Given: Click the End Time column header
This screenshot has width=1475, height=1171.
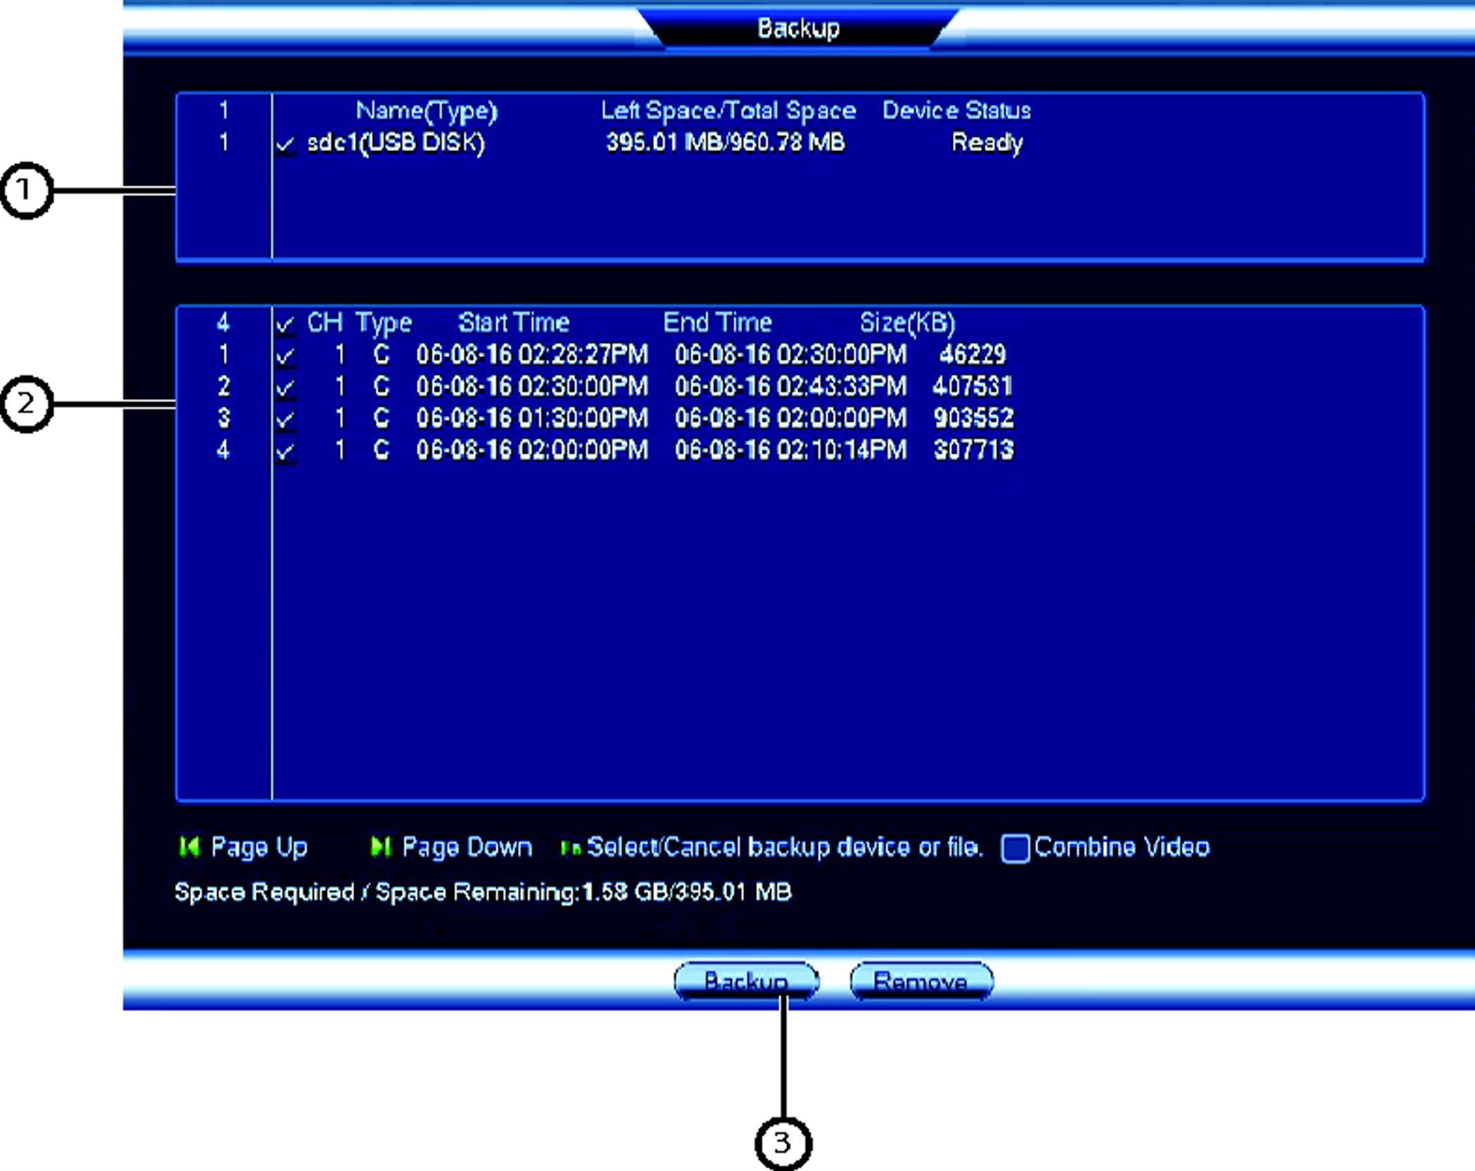Looking at the screenshot, I should [717, 322].
